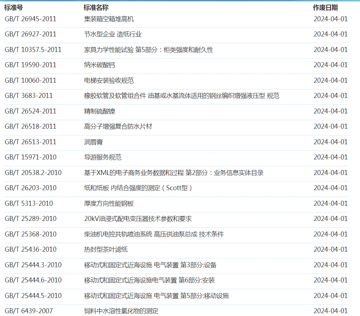The image size is (360, 316).
Task: Click the 标准号 column header
Action: (x=14, y=8)
